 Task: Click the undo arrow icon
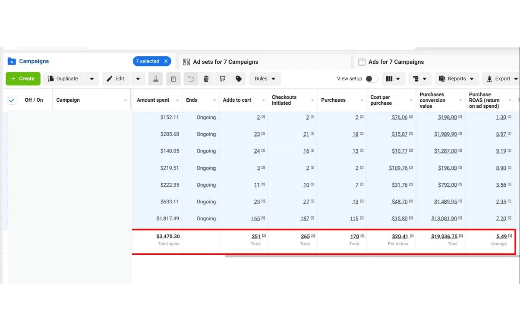point(191,79)
